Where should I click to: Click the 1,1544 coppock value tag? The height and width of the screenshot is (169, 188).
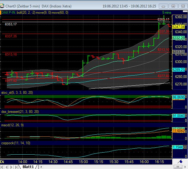click(178, 147)
